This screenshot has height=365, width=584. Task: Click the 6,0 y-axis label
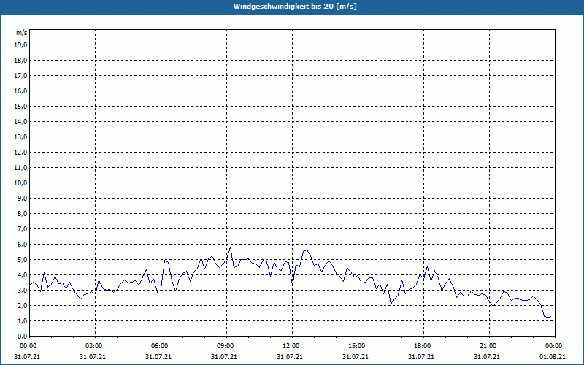[22, 244]
